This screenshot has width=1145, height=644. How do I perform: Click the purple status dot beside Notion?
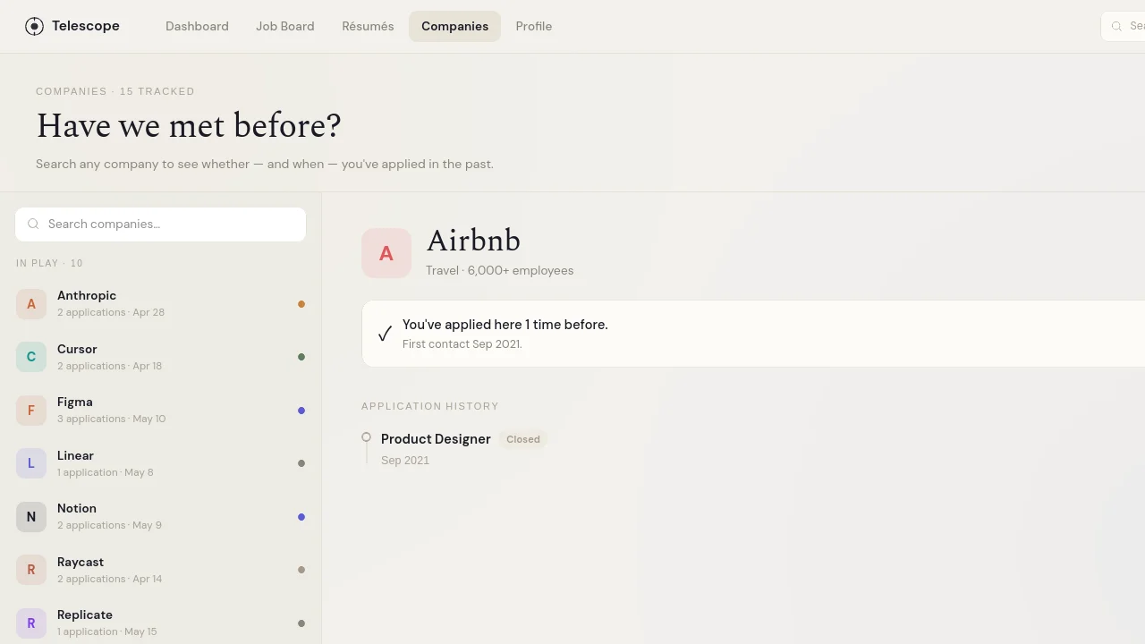pos(301,517)
